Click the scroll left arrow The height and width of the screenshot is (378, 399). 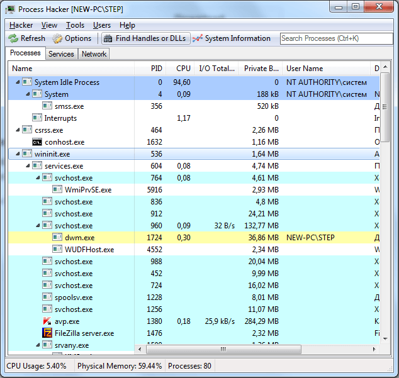(140, 349)
